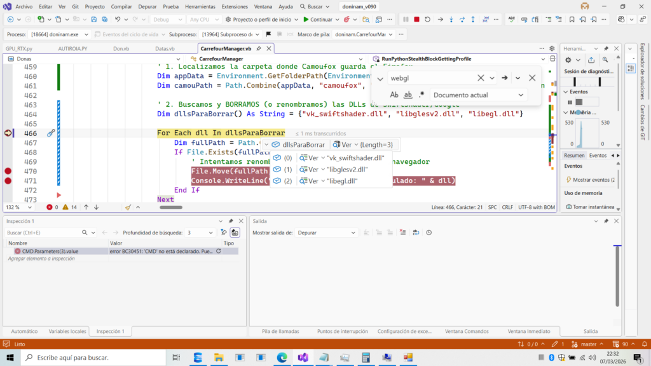This screenshot has width=651, height=366.
Task: Open the Debug configuration dropdown
Action: pos(168,19)
